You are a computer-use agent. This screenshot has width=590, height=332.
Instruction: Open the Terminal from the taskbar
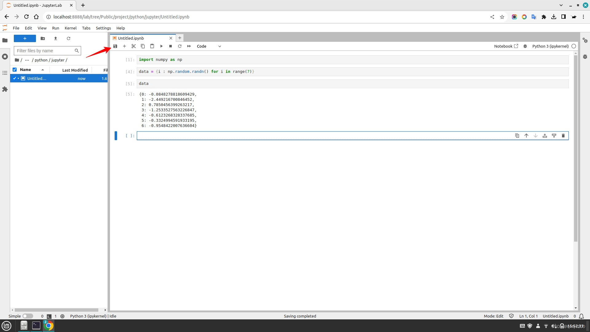pyautogui.click(x=36, y=326)
